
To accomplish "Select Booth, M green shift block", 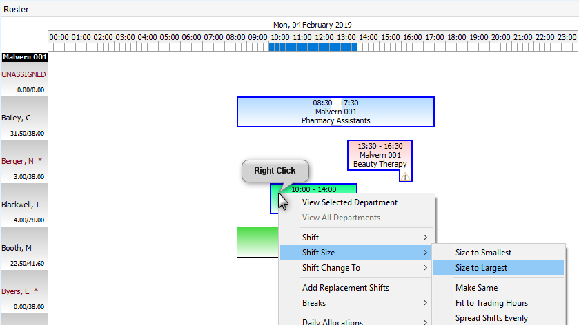I will pyautogui.click(x=257, y=242).
